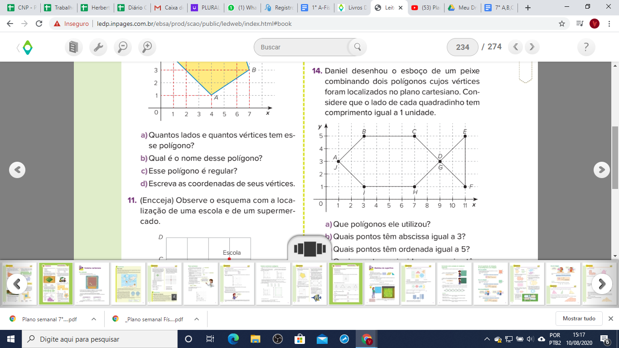Open the wrench tools menu
Viewport: 619px width, 348px height.
click(98, 47)
